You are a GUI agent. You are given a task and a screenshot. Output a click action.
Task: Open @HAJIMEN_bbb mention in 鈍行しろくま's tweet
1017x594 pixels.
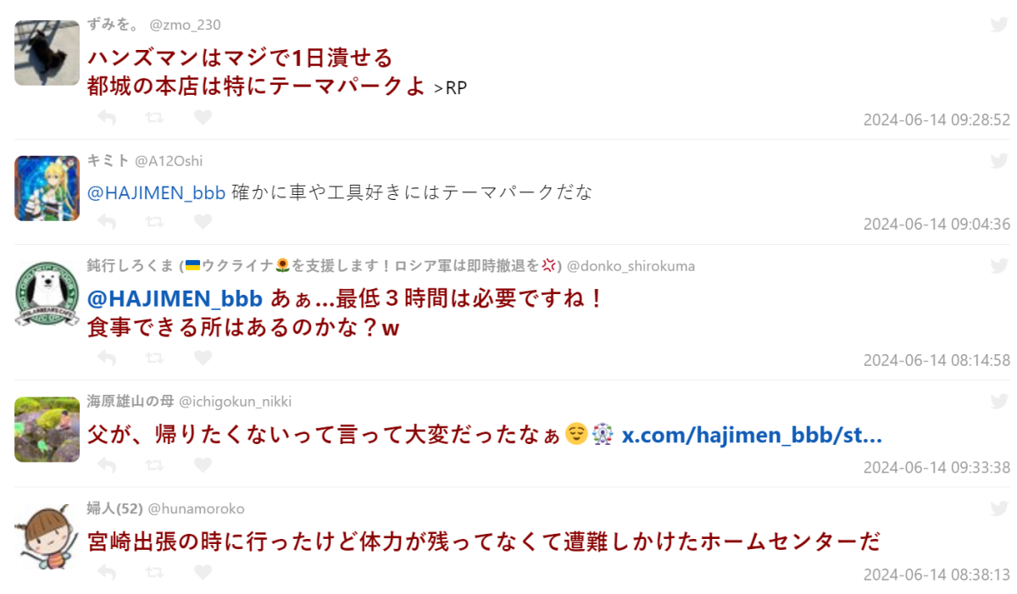point(175,298)
